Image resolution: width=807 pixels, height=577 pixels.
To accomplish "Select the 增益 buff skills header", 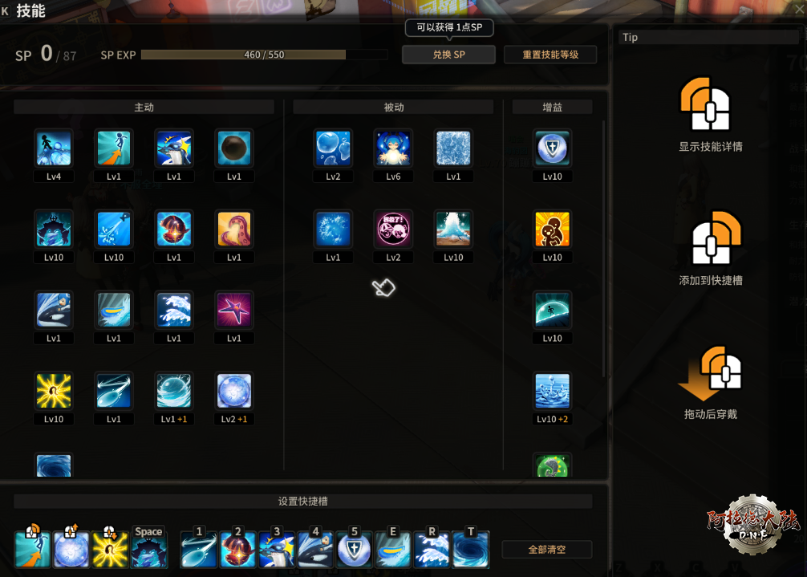I will 552,107.
